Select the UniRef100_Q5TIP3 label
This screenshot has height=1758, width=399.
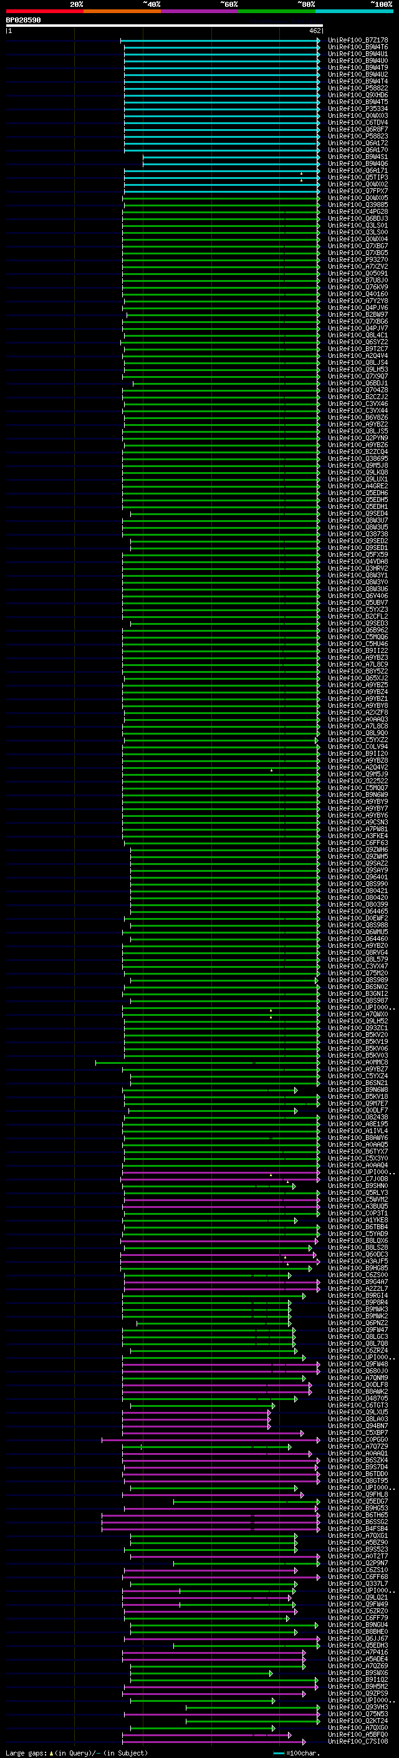click(357, 178)
